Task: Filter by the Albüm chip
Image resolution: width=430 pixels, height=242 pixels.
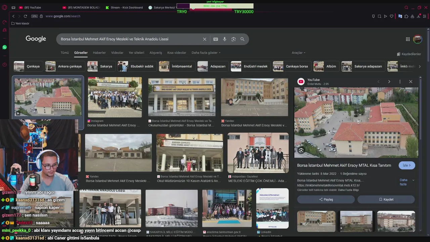Action: [x=326, y=66]
